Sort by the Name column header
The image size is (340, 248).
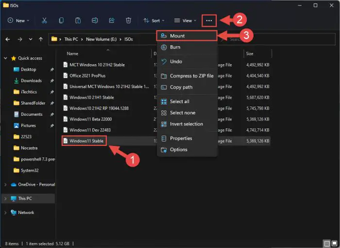[x=72, y=53]
